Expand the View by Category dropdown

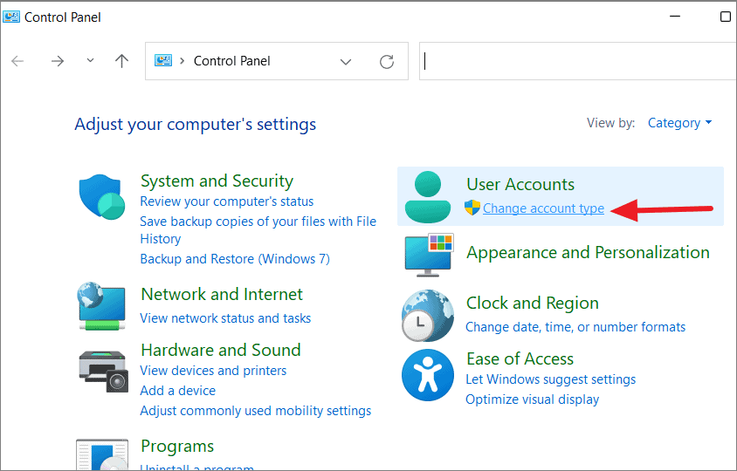679,123
